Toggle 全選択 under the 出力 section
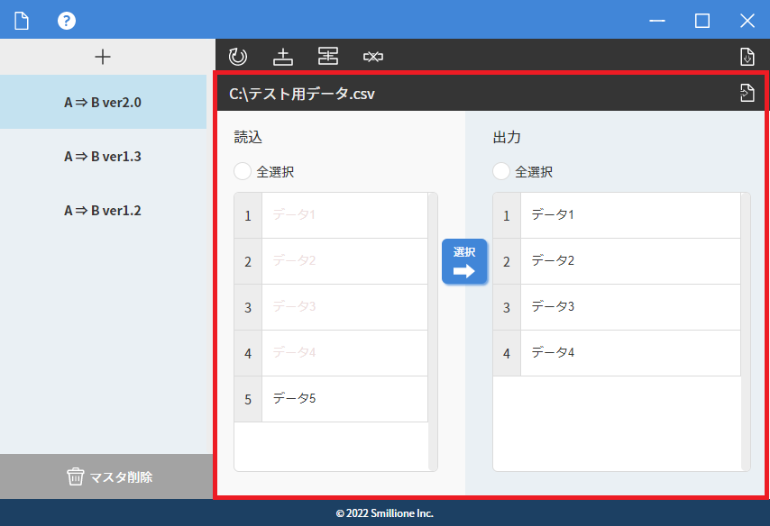770x526 pixels. pyautogui.click(x=501, y=171)
